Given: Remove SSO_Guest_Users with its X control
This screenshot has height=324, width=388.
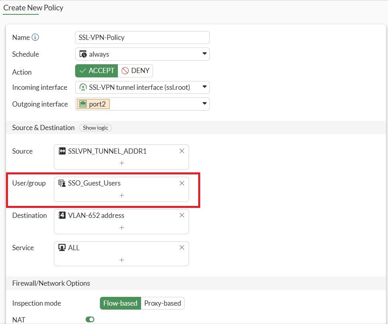Looking at the screenshot, I should point(182,183).
